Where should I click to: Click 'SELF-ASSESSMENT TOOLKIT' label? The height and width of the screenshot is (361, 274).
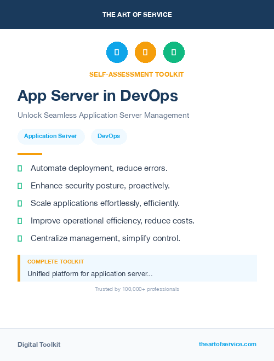(x=136, y=75)
